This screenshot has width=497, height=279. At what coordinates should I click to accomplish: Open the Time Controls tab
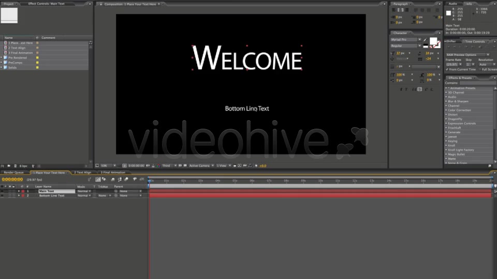(x=475, y=41)
